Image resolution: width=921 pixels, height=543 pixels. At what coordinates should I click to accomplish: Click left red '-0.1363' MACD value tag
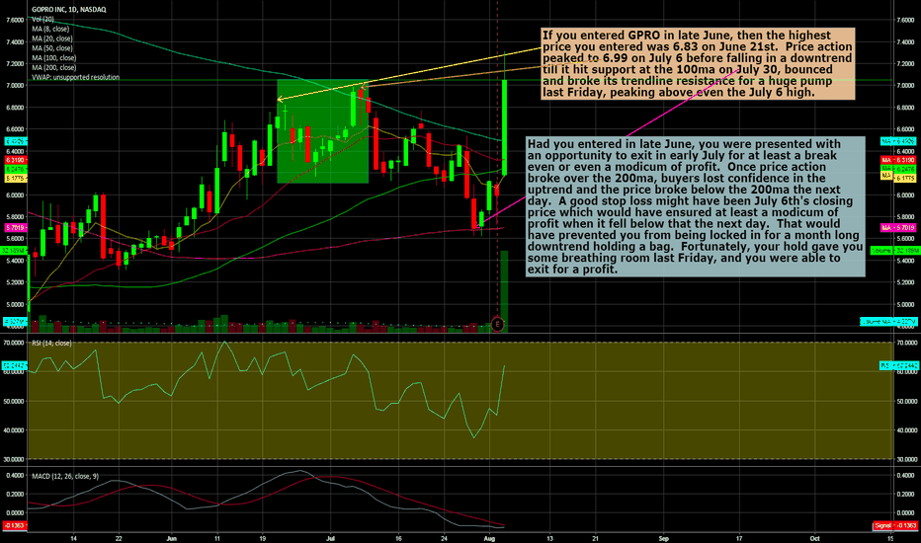pyautogui.click(x=15, y=525)
